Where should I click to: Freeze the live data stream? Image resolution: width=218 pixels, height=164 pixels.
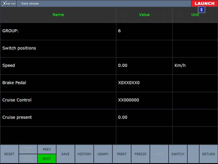(x=140, y=154)
